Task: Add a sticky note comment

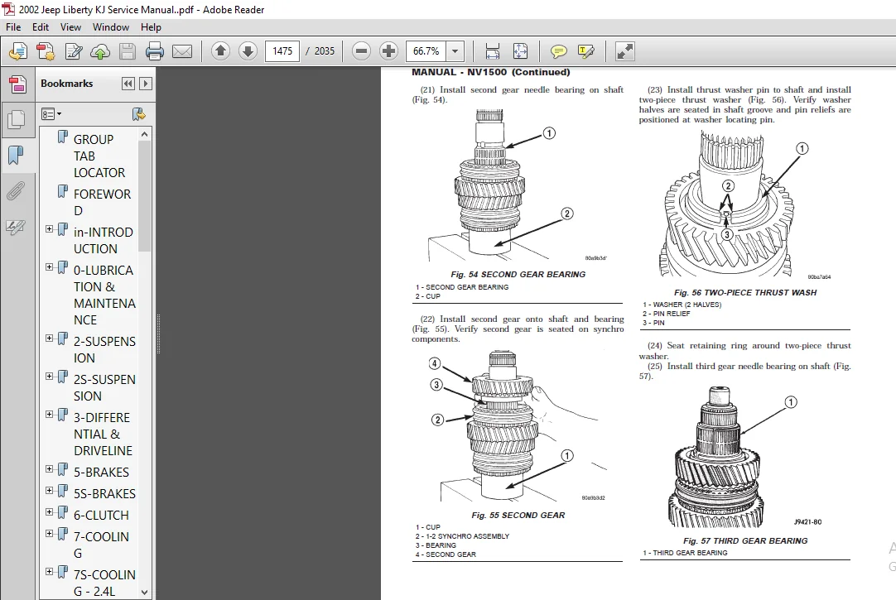Action: (x=558, y=51)
